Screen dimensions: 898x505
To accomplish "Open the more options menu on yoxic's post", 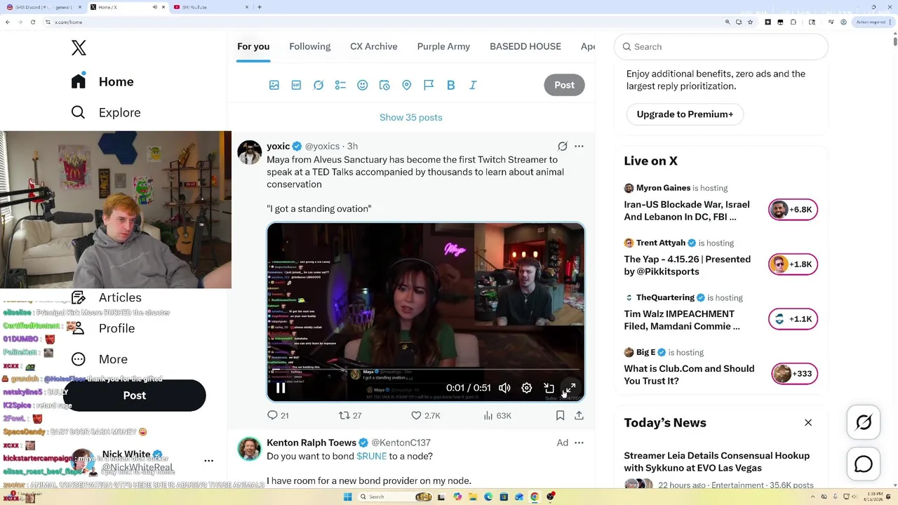I will point(579,146).
